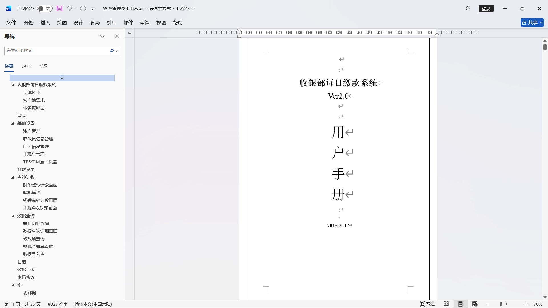This screenshot has height=308, width=548.
Task: Click the Focus mode icon
Action: pyautogui.click(x=427, y=304)
